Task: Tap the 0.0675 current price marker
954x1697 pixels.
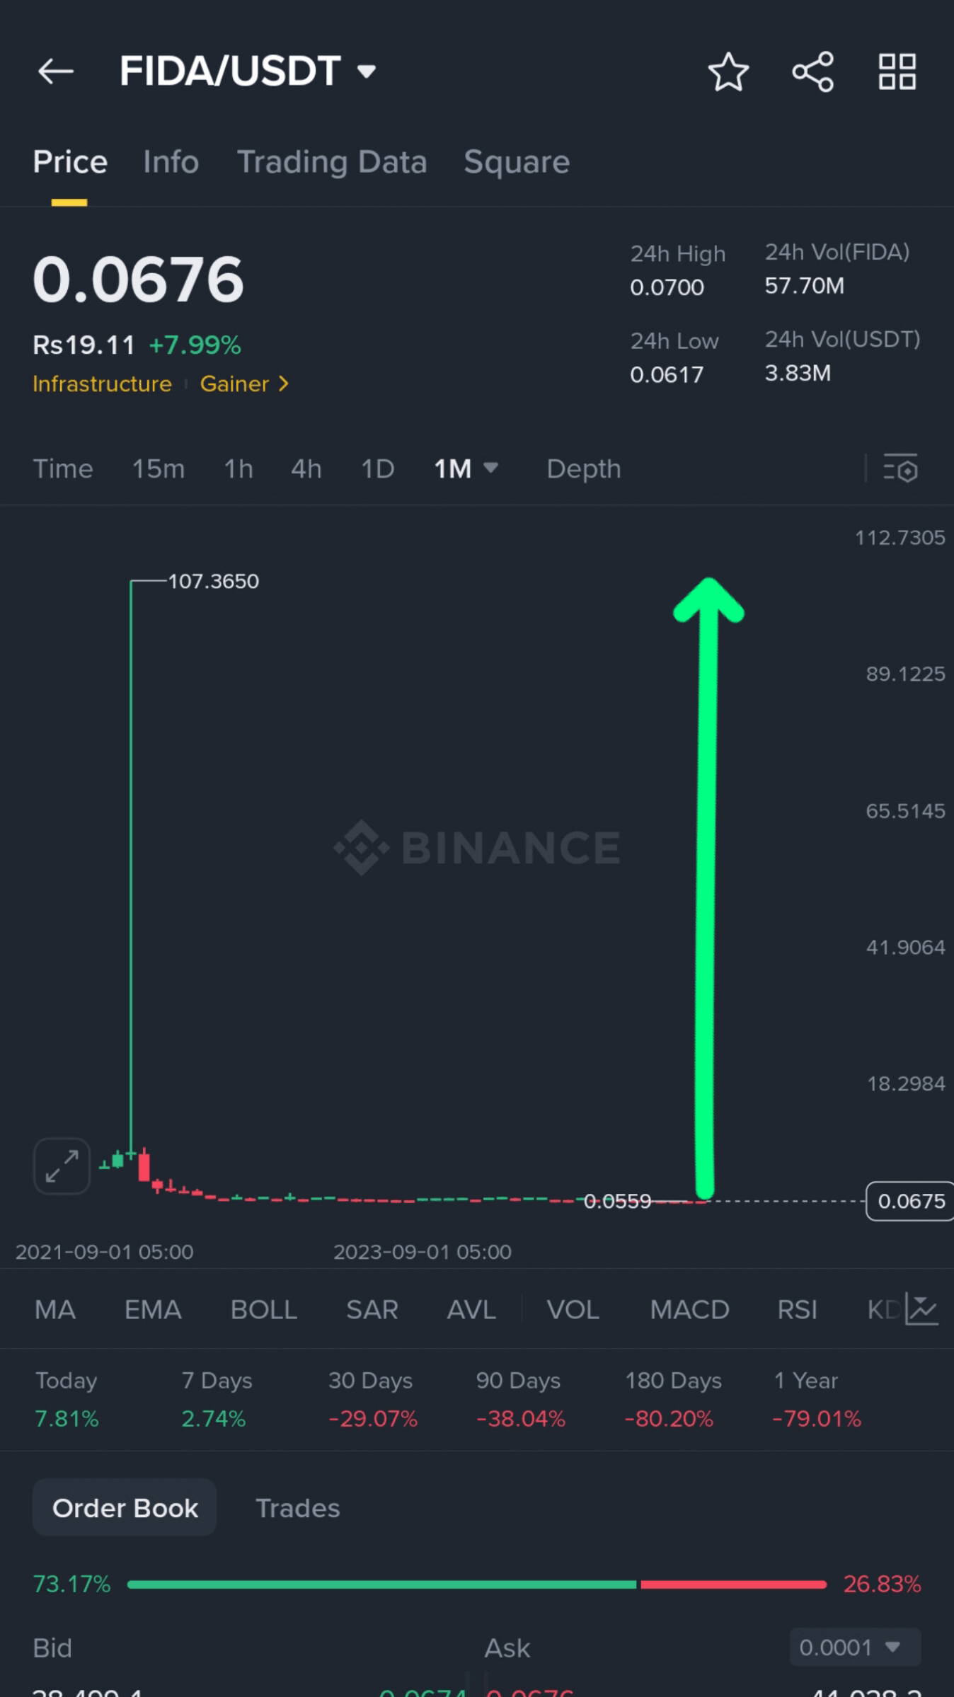Action: pos(910,1201)
